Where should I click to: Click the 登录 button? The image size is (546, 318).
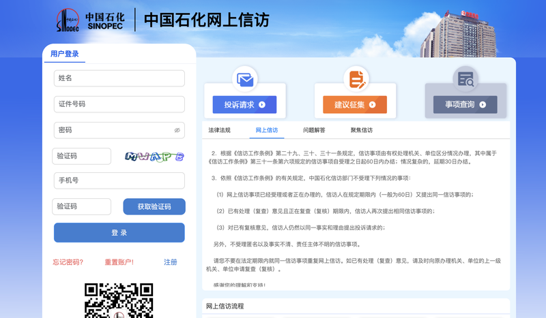(119, 232)
